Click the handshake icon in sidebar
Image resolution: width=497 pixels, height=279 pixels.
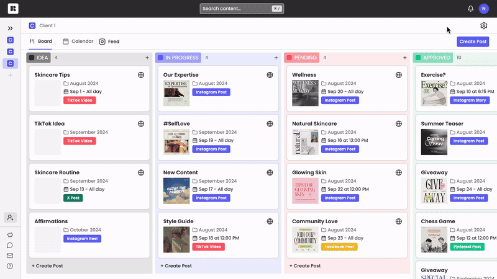(x=10, y=235)
